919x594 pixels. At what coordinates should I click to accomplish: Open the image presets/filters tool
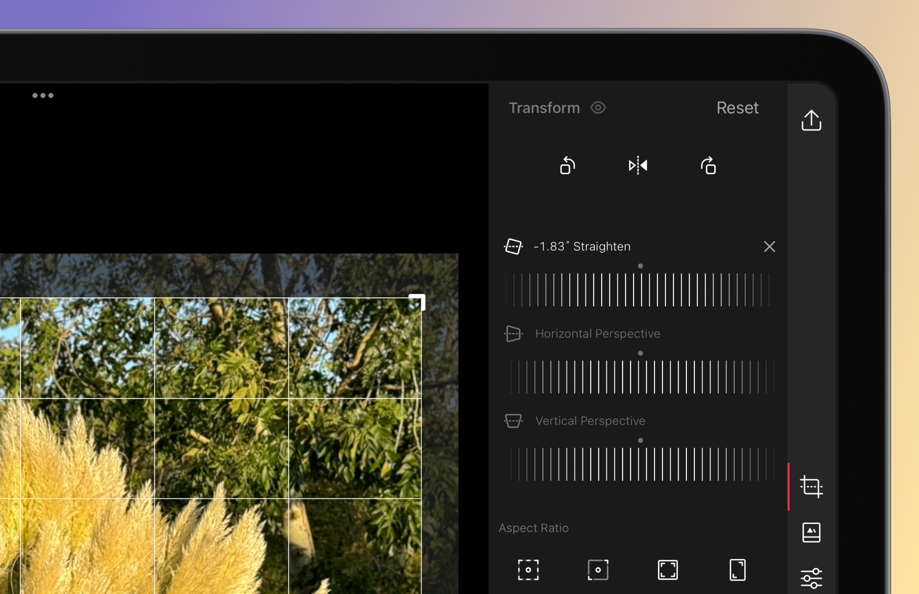click(811, 533)
